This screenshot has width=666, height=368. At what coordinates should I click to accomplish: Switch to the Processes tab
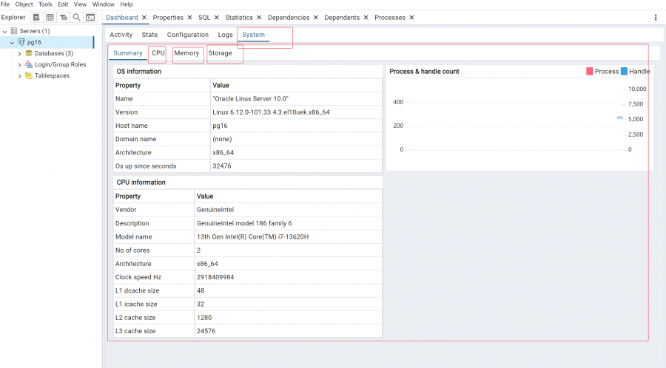point(390,18)
